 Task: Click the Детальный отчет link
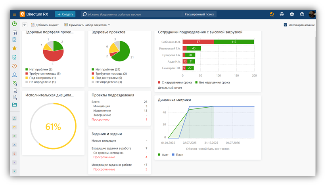[170, 88]
